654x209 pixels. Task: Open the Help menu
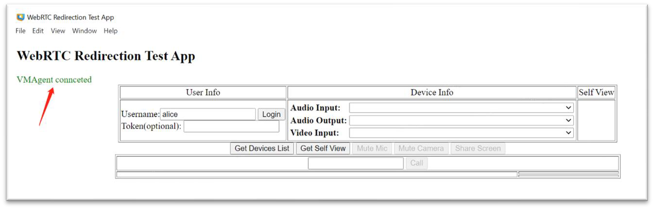pos(110,31)
